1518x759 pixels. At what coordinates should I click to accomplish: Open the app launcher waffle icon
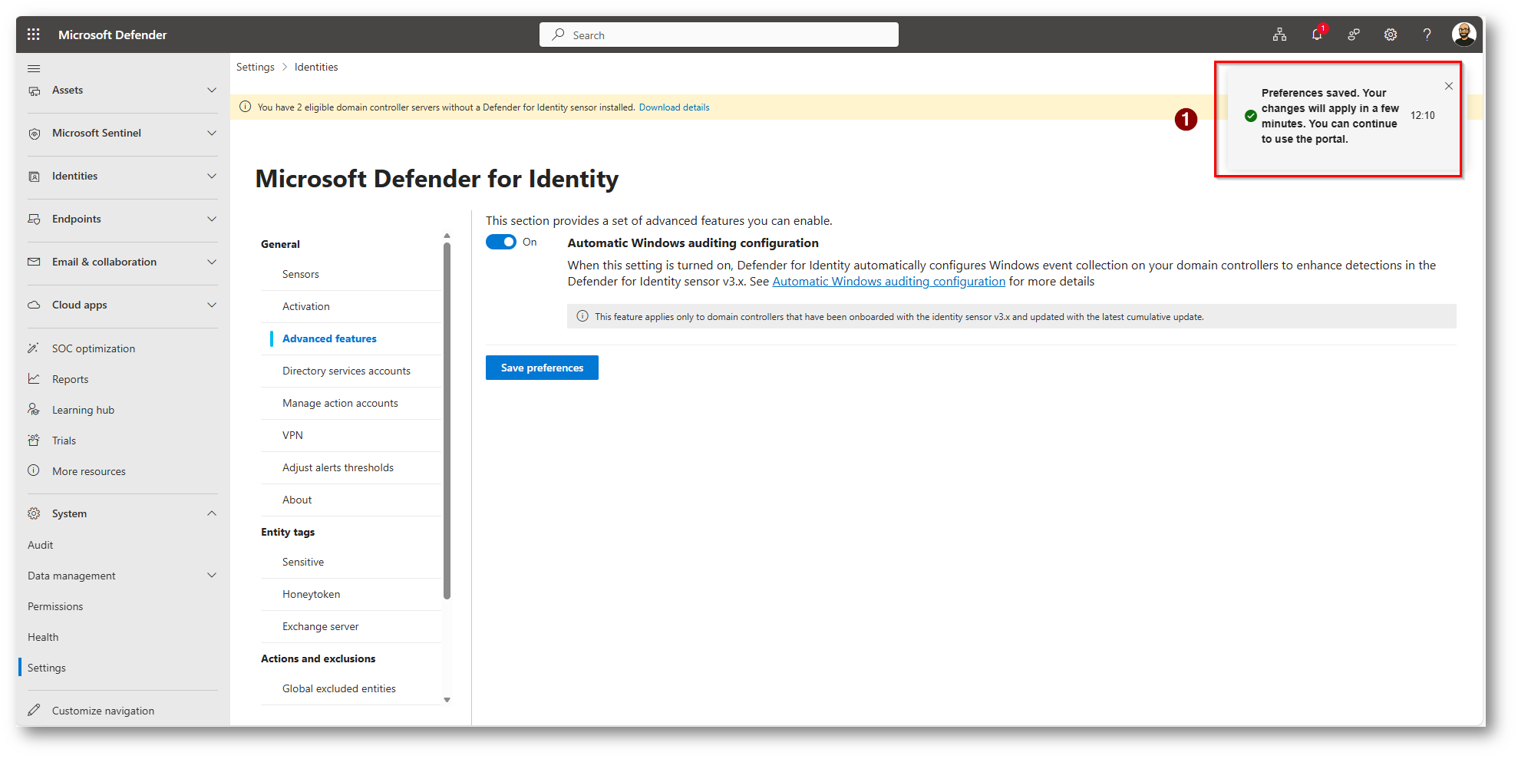click(x=33, y=35)
